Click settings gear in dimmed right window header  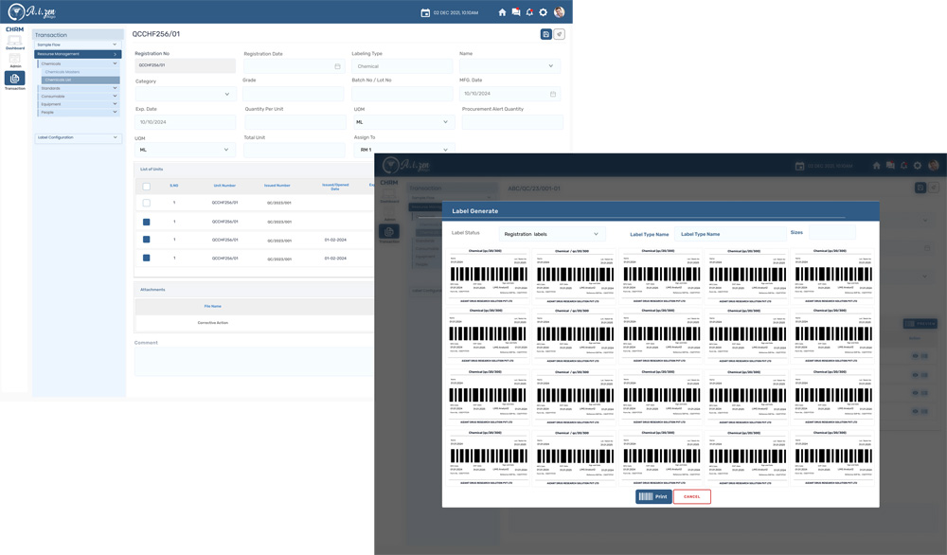[x=918, y=166]
